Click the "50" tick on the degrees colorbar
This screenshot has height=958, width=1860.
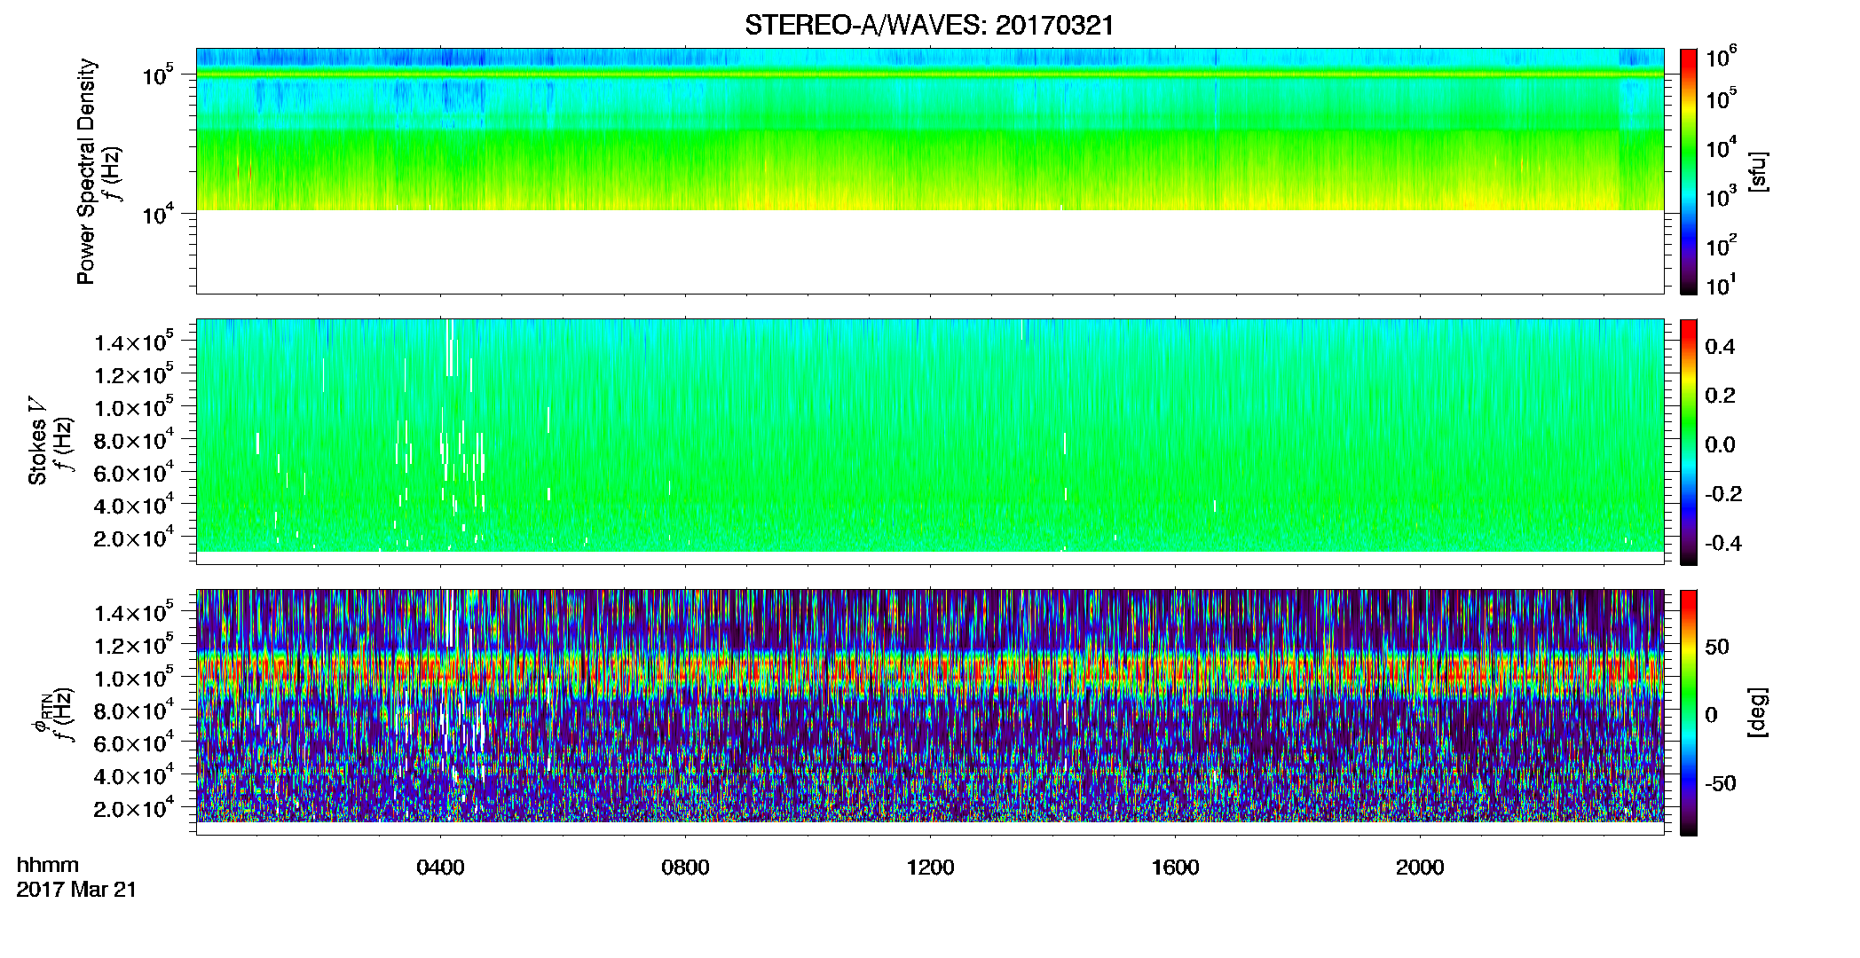point(1717,647)
